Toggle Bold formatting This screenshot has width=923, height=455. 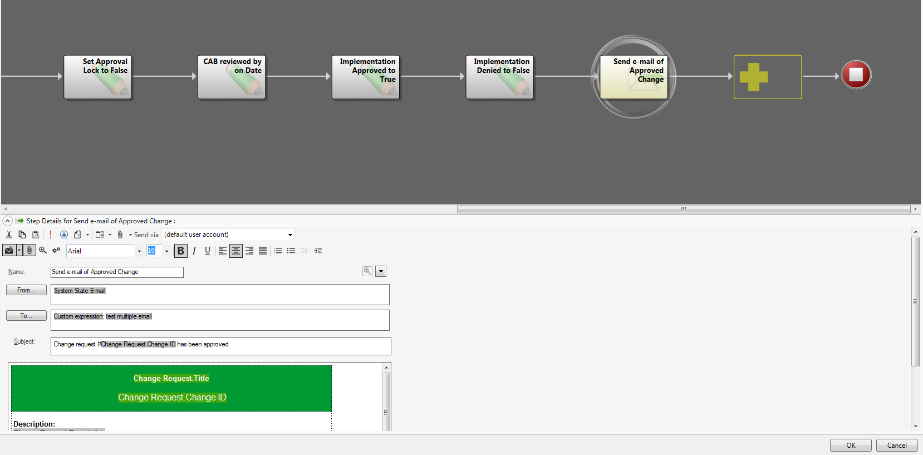(180, 251)
